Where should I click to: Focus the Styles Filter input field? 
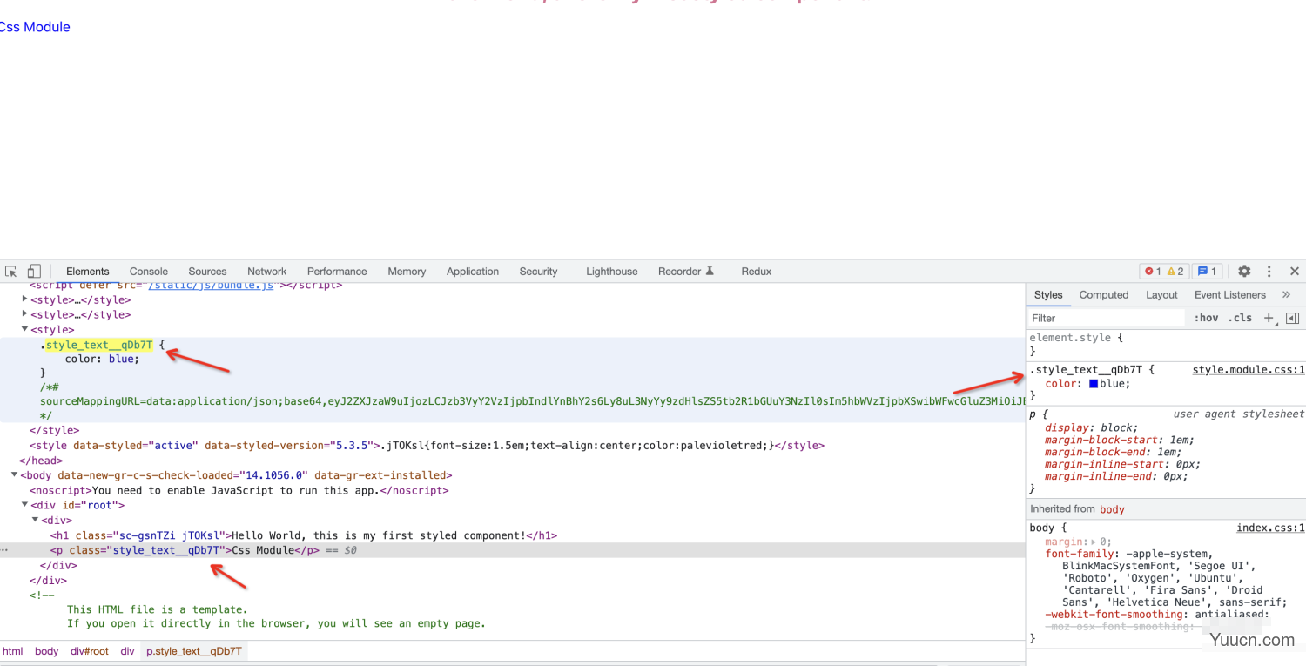(1107, 319)
